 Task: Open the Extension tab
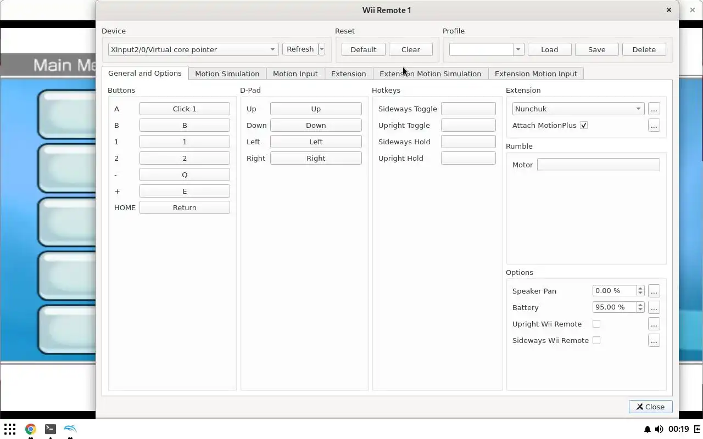pyautogui.click(x=349, y=74)
